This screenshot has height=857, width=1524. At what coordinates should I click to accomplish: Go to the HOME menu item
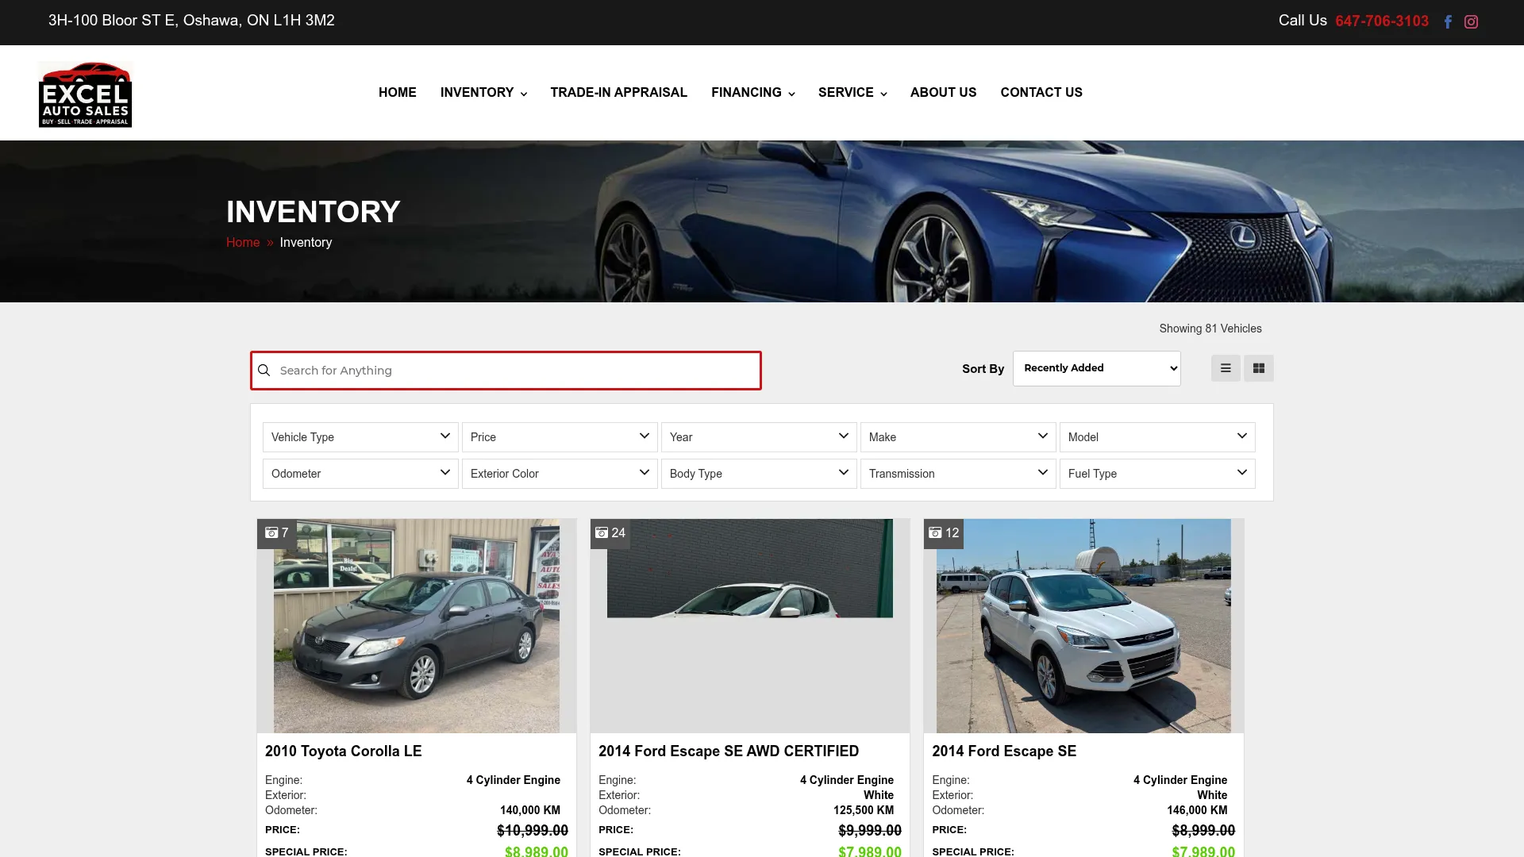click(x=397, y=93)
